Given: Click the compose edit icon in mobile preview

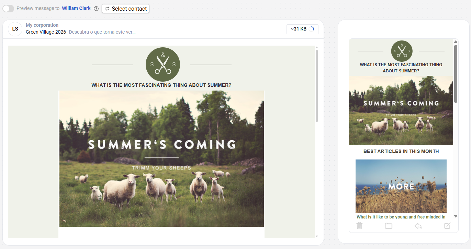Looking at the screenshot, I should (x=447, y=225).
